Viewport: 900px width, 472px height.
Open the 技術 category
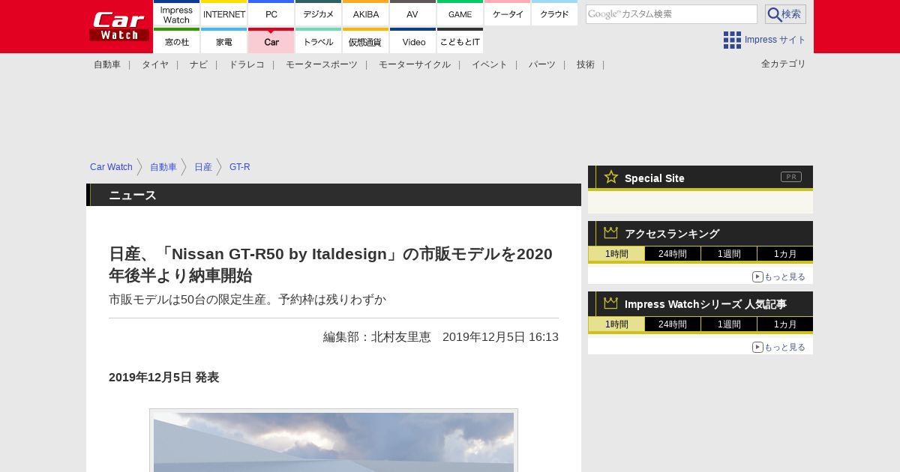pyautogui.click(x=586, y=64)
